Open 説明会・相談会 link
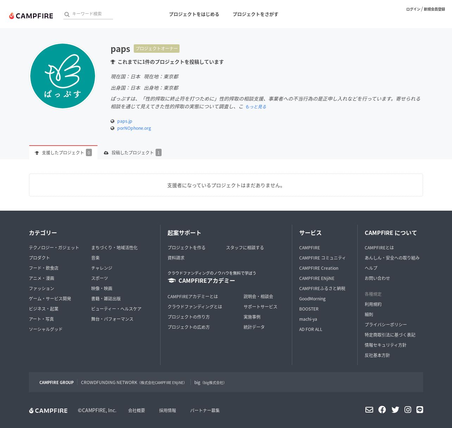Image resolution: width=452 pixels, height=428 pixels. tap(258, 296)
